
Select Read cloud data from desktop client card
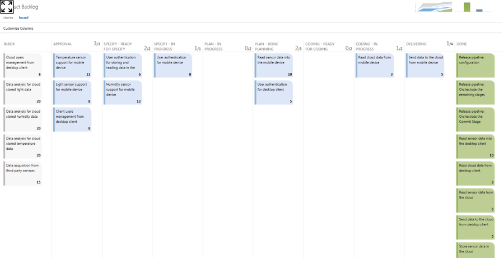[475, 174]
